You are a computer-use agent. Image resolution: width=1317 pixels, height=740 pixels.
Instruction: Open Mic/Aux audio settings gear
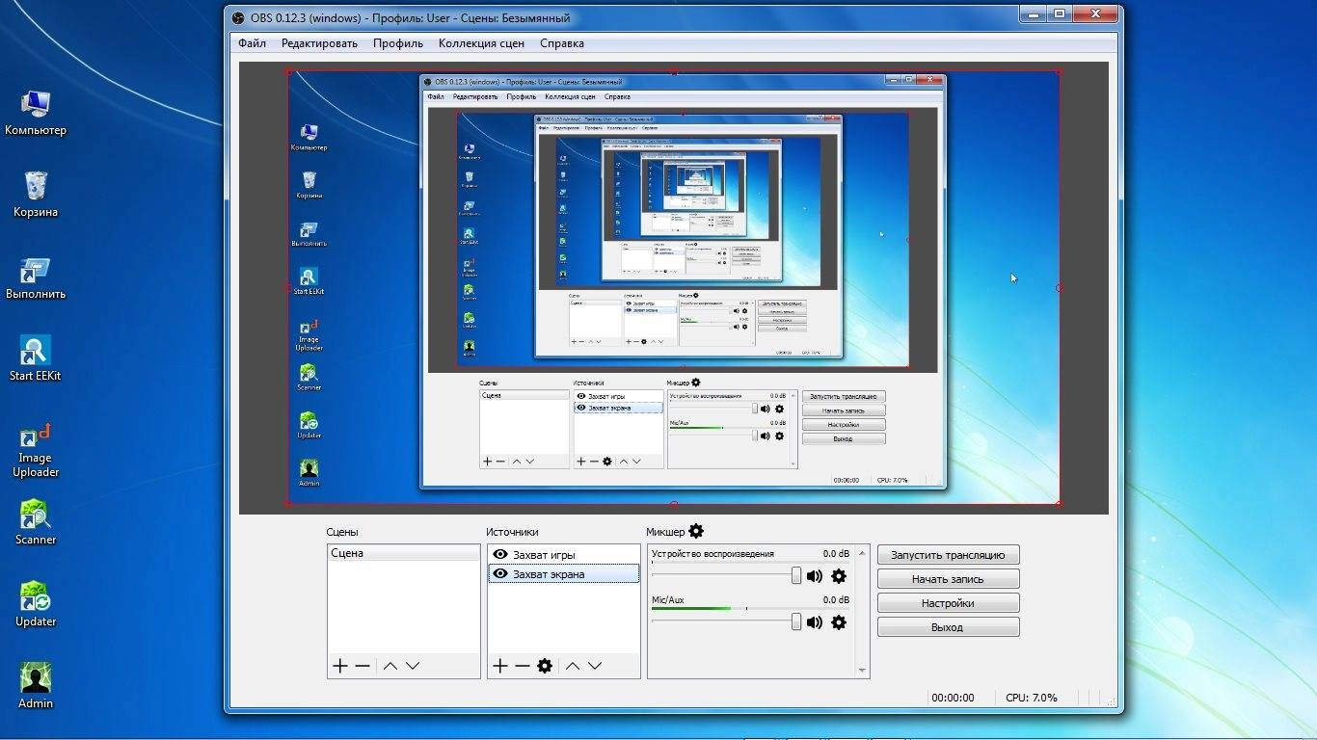[x=839, y=622]
